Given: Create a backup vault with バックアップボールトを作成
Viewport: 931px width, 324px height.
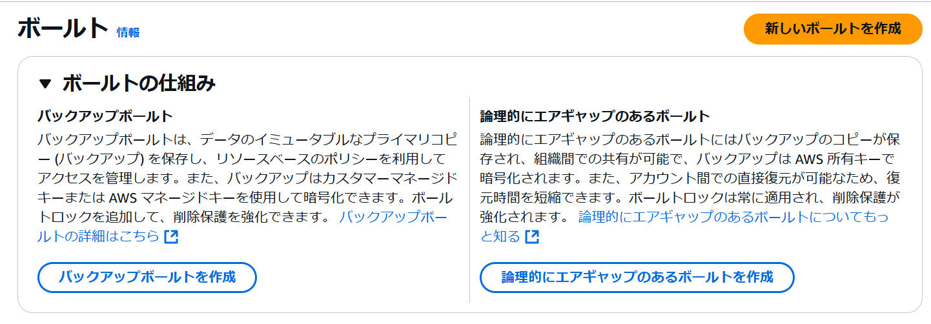Looking at the screenshot, I should 147,278.
